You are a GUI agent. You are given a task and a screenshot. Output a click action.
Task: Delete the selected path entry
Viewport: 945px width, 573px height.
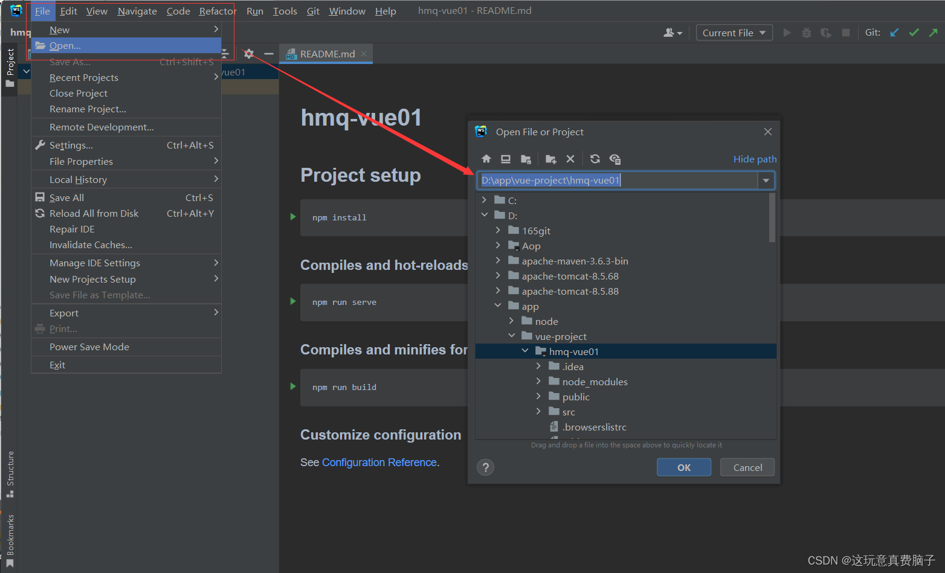[x=570, y=159]
